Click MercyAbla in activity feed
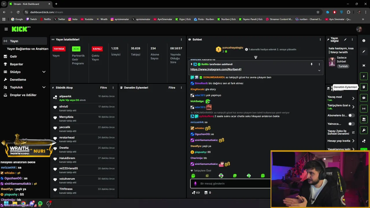370x208 pixels. [66, 117]
